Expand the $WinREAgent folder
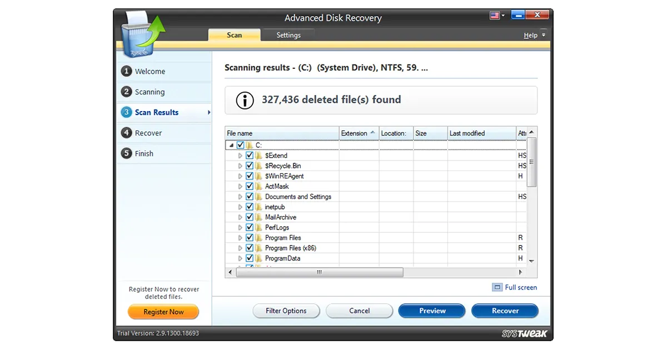This screenshot has width=667, height=350. (x=240, y=176)
